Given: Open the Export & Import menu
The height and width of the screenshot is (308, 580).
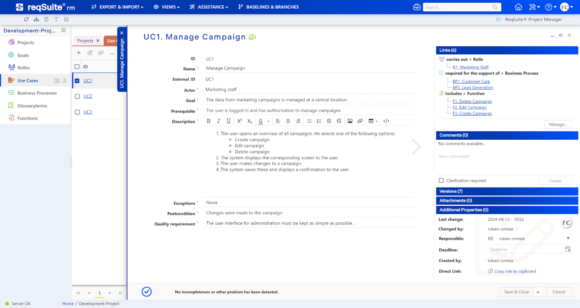Looking at the screenshot, I should pos(117,7).
